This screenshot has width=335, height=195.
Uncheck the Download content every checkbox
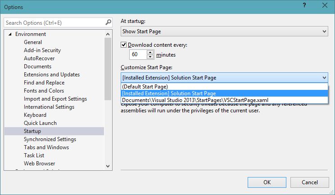click(x=124, y=45)
